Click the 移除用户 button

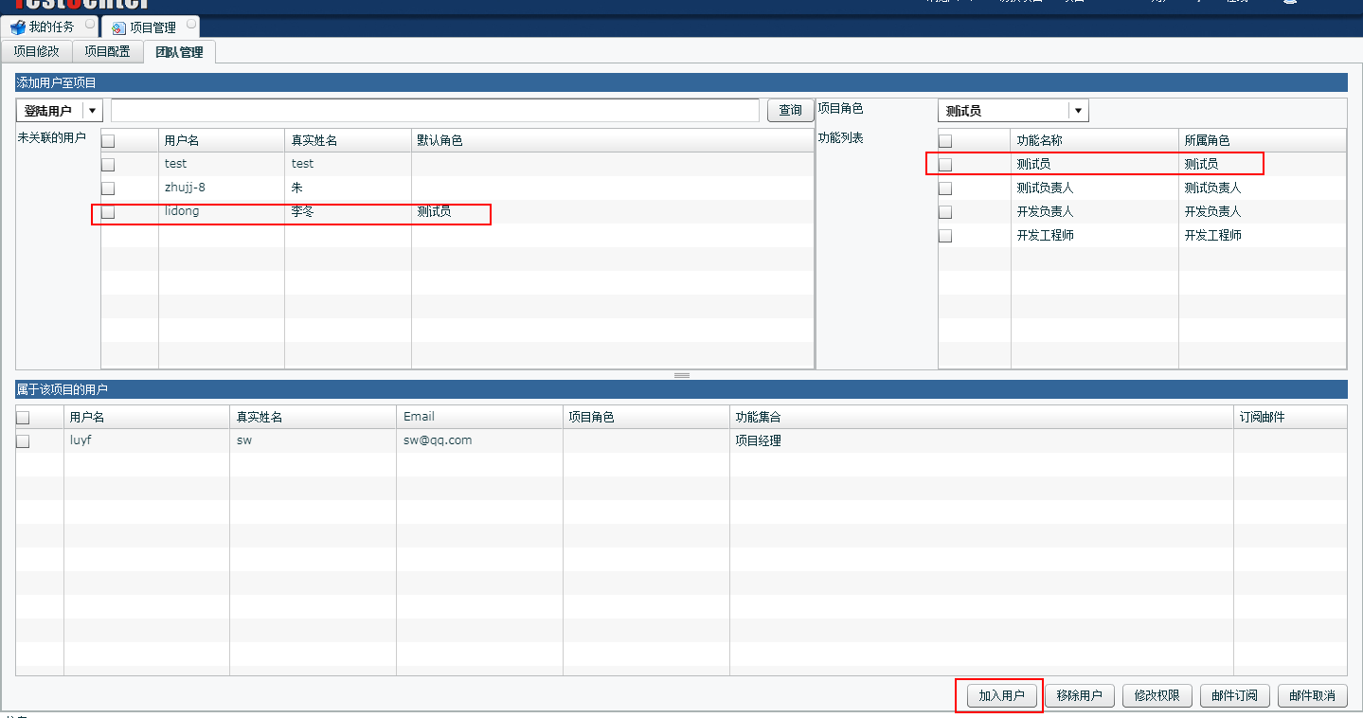pyautogui.click(x=1079, y=696)
